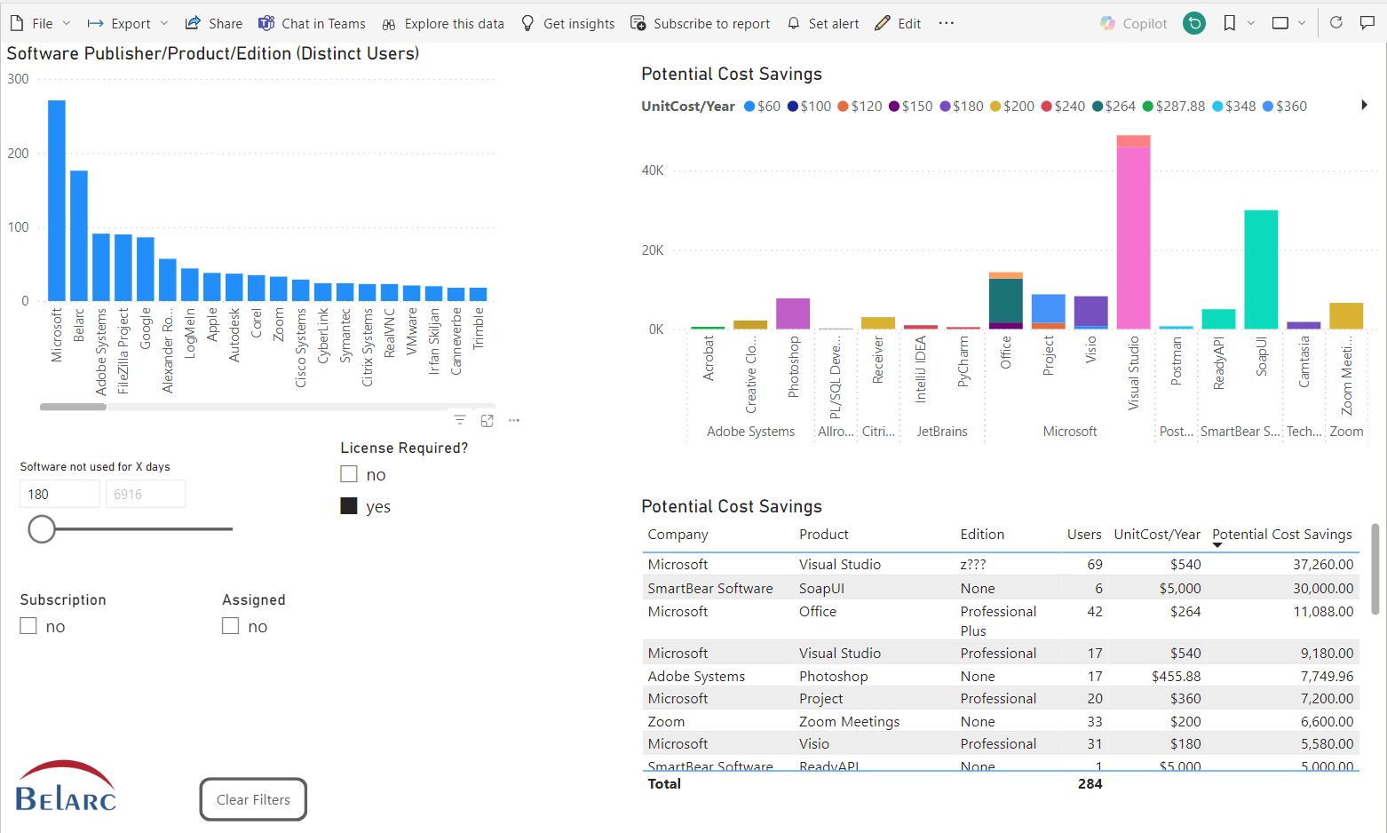Open More options ellipsis under bar chart
1387x833 pixels.
click(x=514, y=420)
